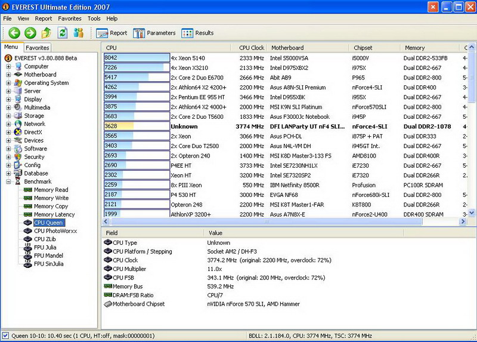The height and width of the screenshot is (342, 477).
Task: Click the horizontal scrollbar right arrow
Action: tap(463, 221)
